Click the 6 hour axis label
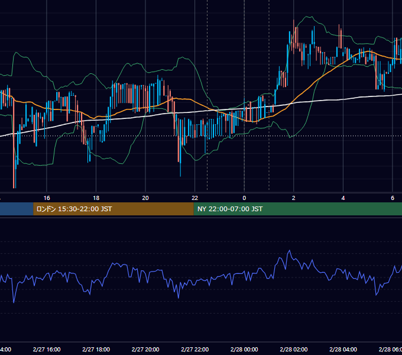The height and width of the screenshot is (355, 402). click(x=393, y=198)
